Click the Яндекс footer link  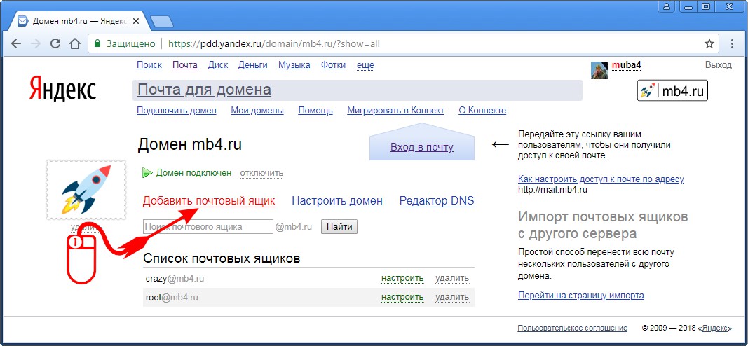[713, 328]
